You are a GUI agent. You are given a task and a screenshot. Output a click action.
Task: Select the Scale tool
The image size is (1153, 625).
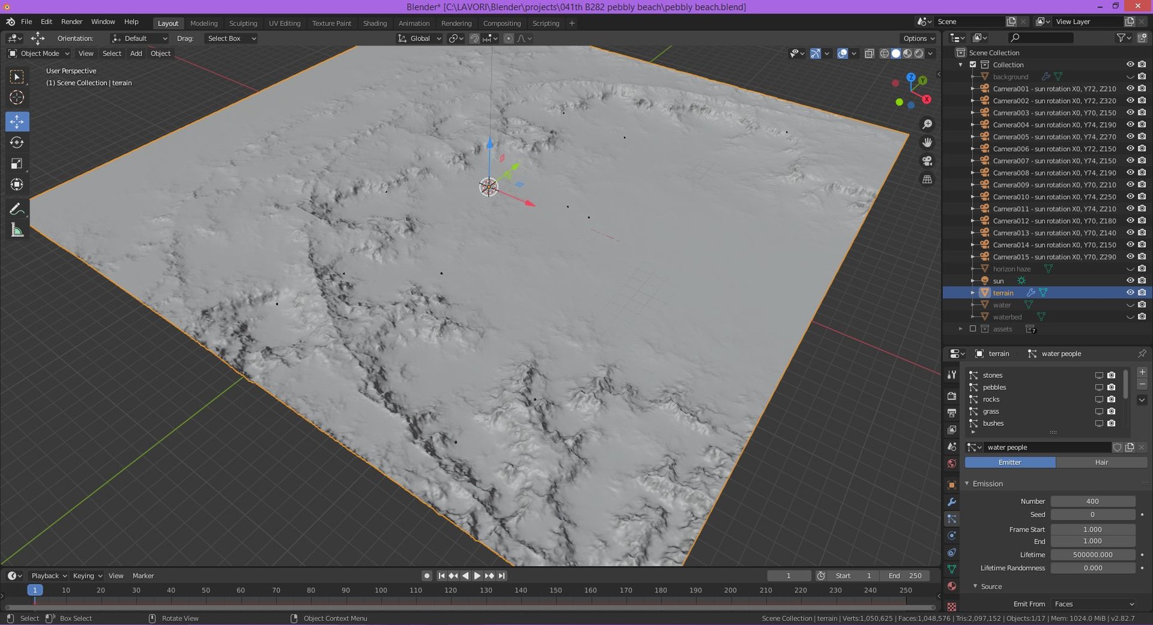pyautogui.click(x=17, y=164)
